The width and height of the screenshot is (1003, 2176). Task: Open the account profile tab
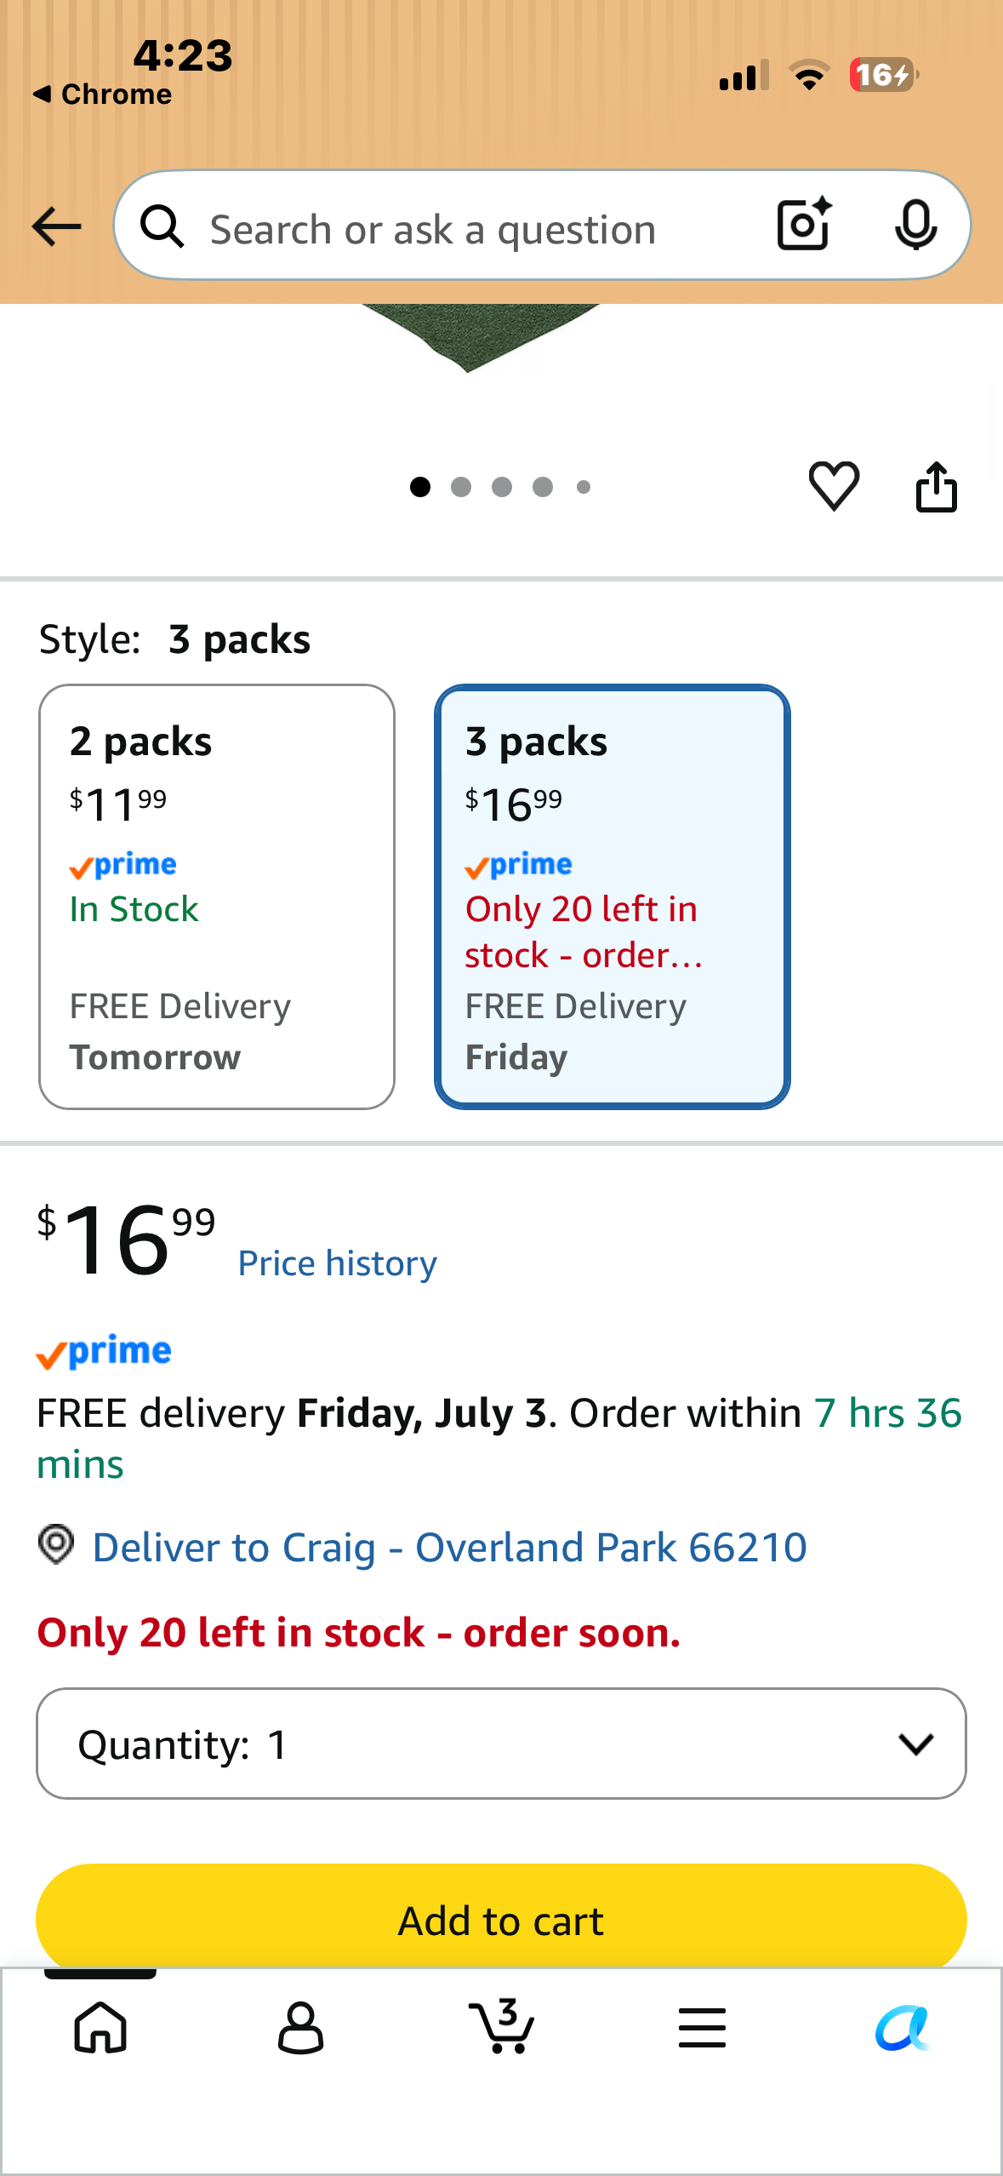[x=300, y=2027]
